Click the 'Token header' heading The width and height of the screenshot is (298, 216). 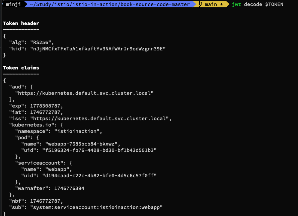click(x=21, y=23)
